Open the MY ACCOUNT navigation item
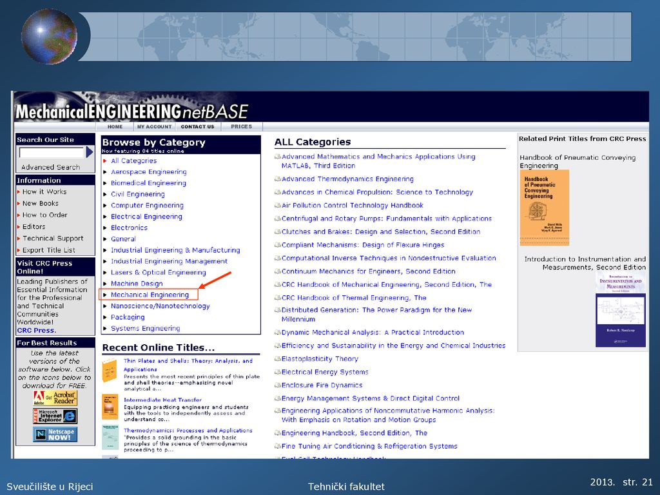The height and width of the screenshot is (495, 660). coord(155,127)
